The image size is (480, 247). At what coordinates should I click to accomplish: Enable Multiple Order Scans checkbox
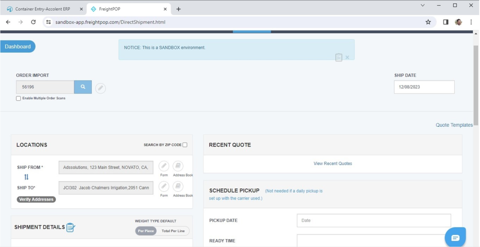click(18, 98)
